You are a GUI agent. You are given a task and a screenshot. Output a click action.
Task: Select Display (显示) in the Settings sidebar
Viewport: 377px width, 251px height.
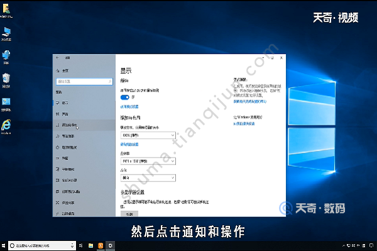pos(84,103)
